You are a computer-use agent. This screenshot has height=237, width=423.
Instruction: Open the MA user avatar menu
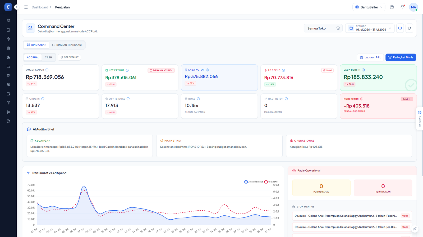coord(413,7)
